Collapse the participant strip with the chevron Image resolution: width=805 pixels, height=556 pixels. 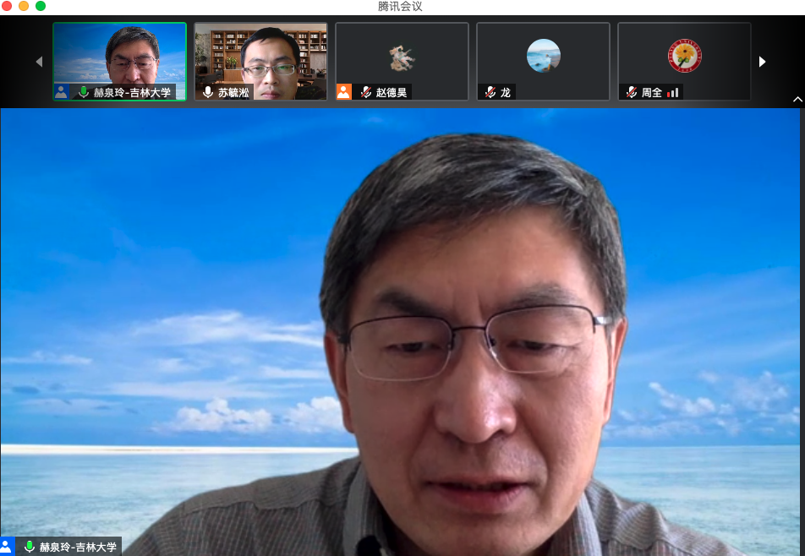pos(797,100)
